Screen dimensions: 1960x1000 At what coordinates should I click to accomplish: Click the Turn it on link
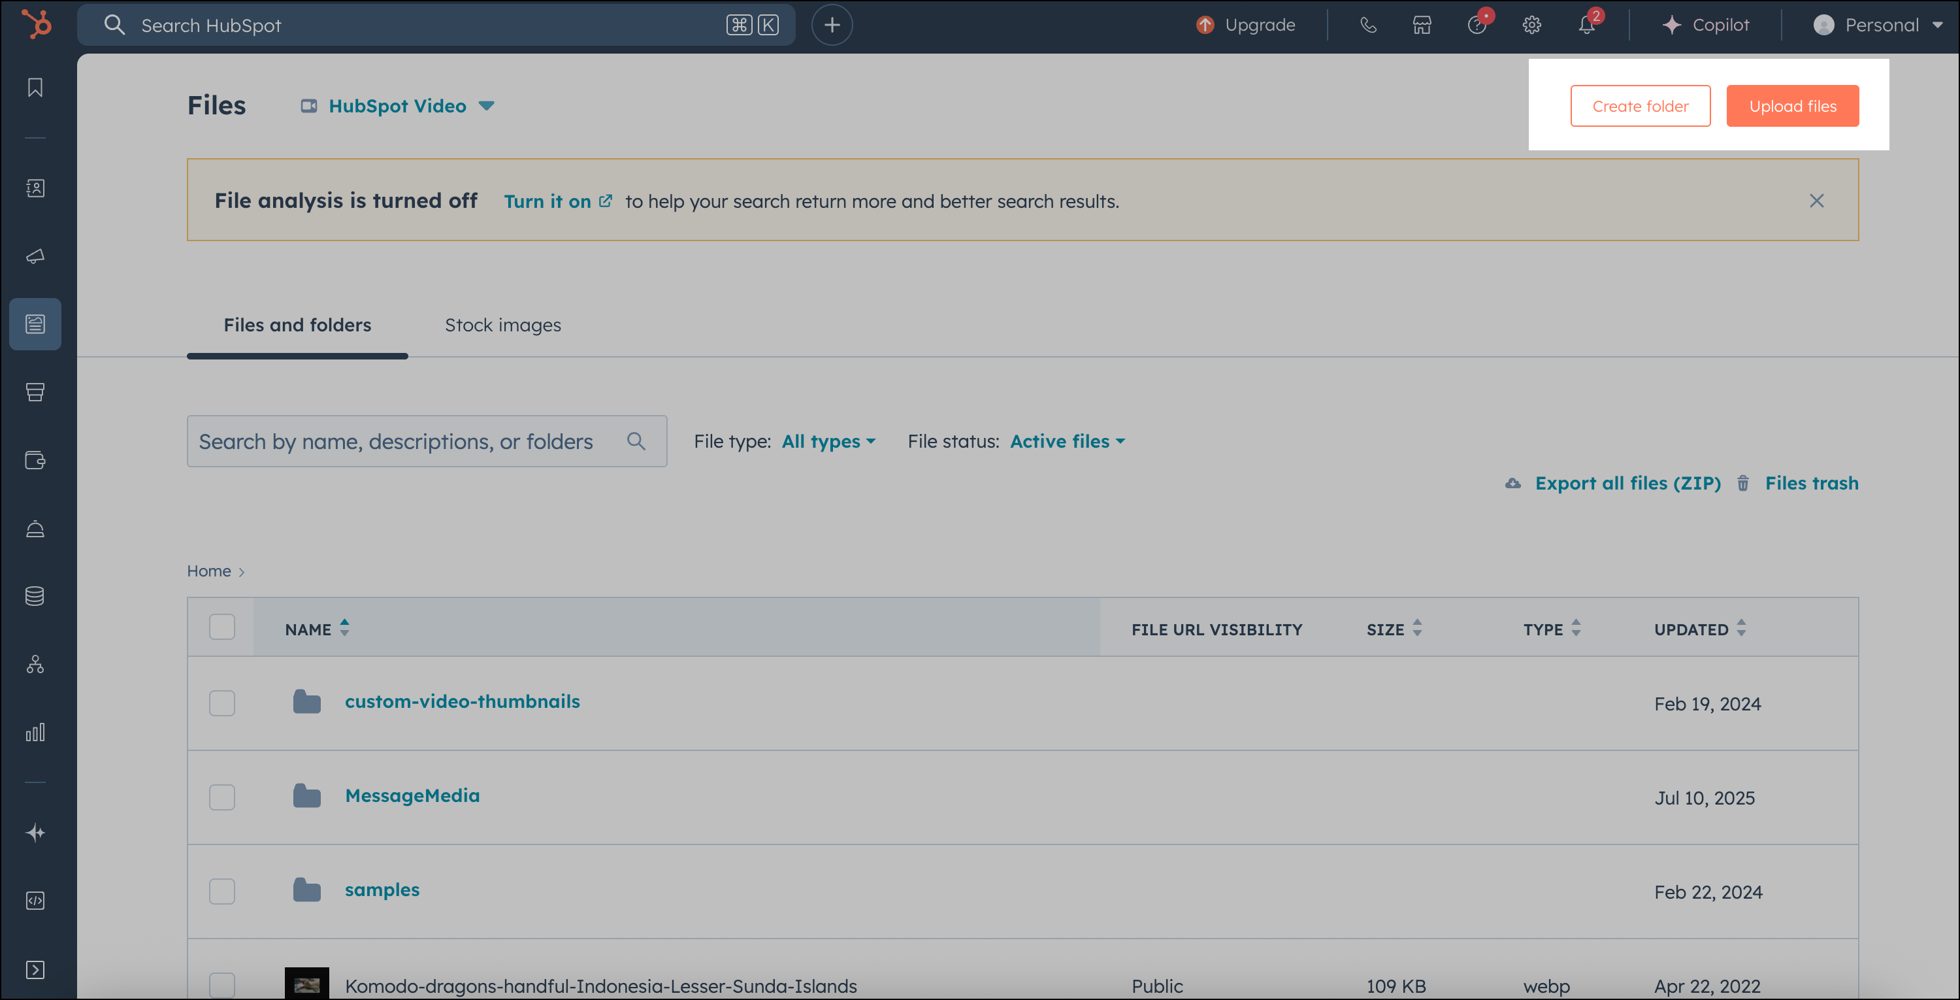pyautogui.click(x=557, y=202)
